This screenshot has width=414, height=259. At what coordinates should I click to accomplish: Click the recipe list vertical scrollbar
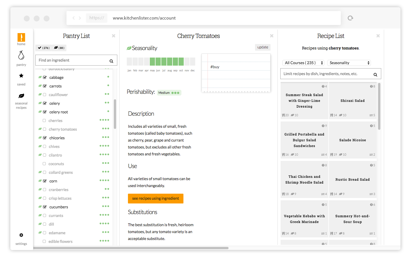click(379, 106)
